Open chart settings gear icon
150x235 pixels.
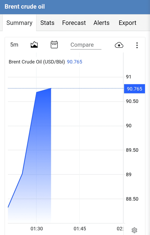(x=134, y=230)
